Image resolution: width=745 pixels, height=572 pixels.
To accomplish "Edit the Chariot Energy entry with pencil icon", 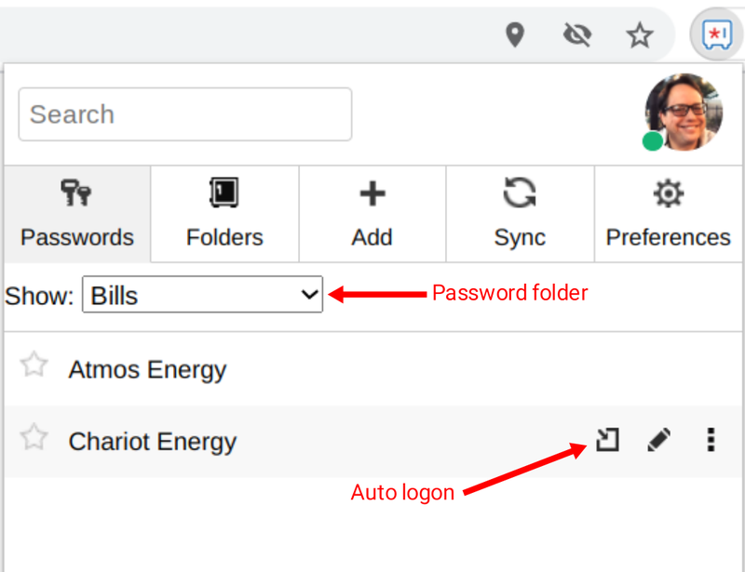I will tap(659, 440).
